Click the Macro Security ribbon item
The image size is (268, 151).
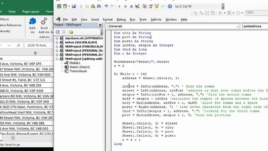click(5, 31)
